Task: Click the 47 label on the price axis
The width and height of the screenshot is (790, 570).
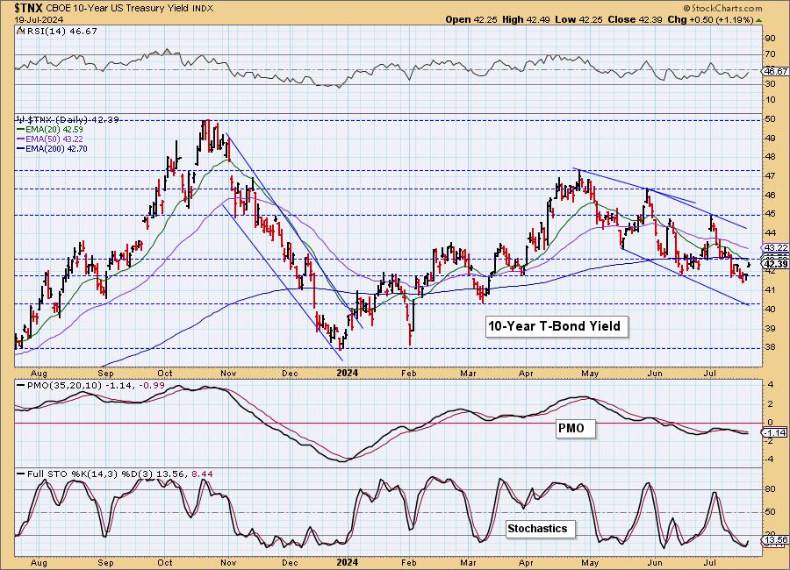Action: tap(770, 175)
